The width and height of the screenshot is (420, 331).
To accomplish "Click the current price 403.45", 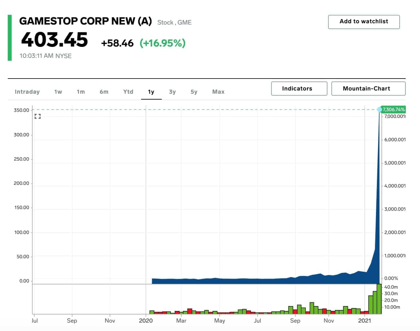I will [x=54, y=40].
